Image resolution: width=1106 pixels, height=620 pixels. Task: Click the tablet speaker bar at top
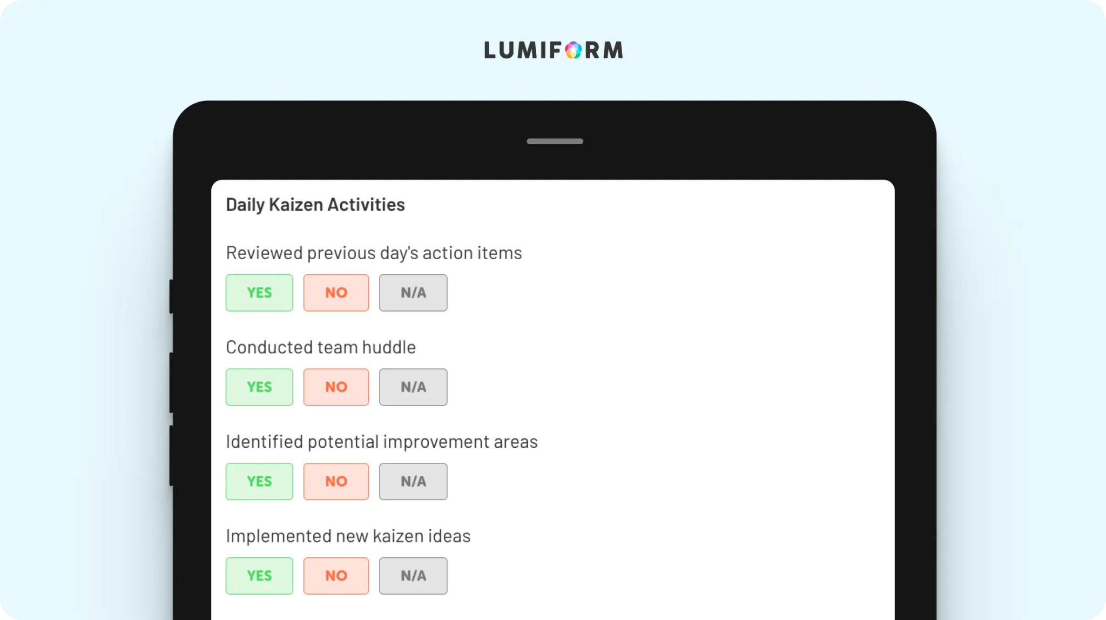click(555, 141)
